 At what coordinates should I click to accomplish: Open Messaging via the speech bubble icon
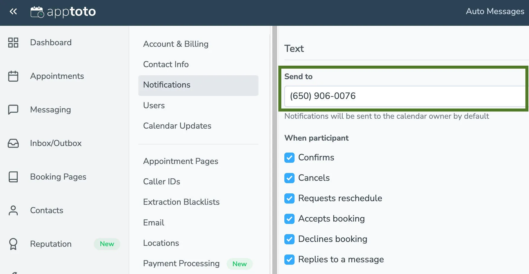pyautogui.click(x=13, y=110)
